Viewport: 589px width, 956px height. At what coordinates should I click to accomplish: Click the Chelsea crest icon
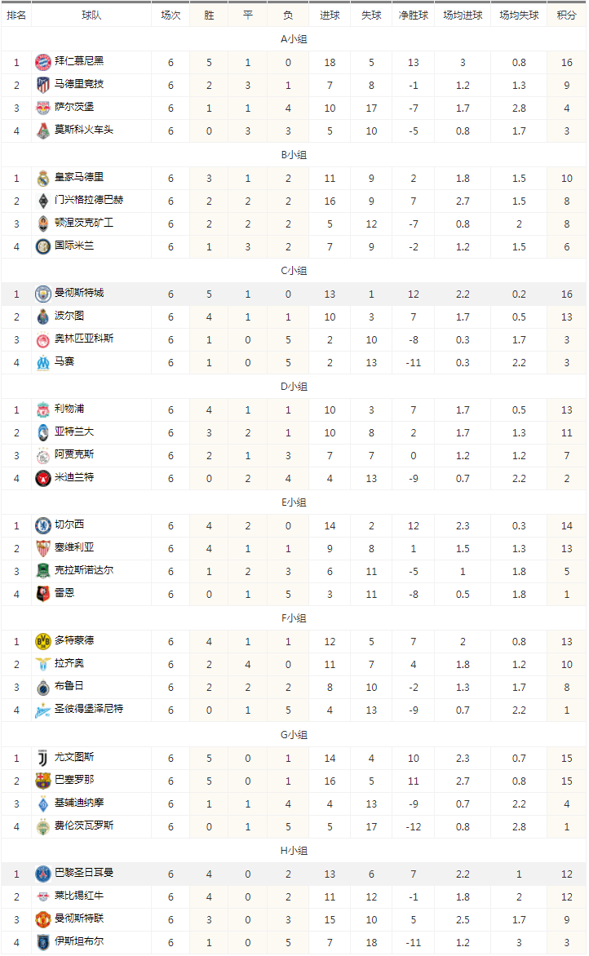coord(42,525)
